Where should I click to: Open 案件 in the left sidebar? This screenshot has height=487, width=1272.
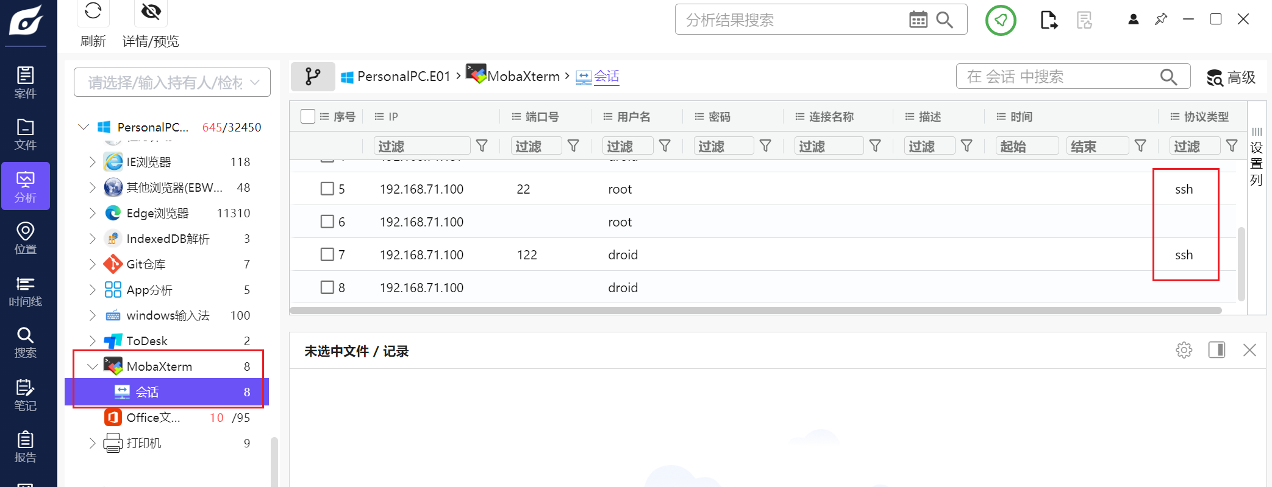tap(26, 82)
